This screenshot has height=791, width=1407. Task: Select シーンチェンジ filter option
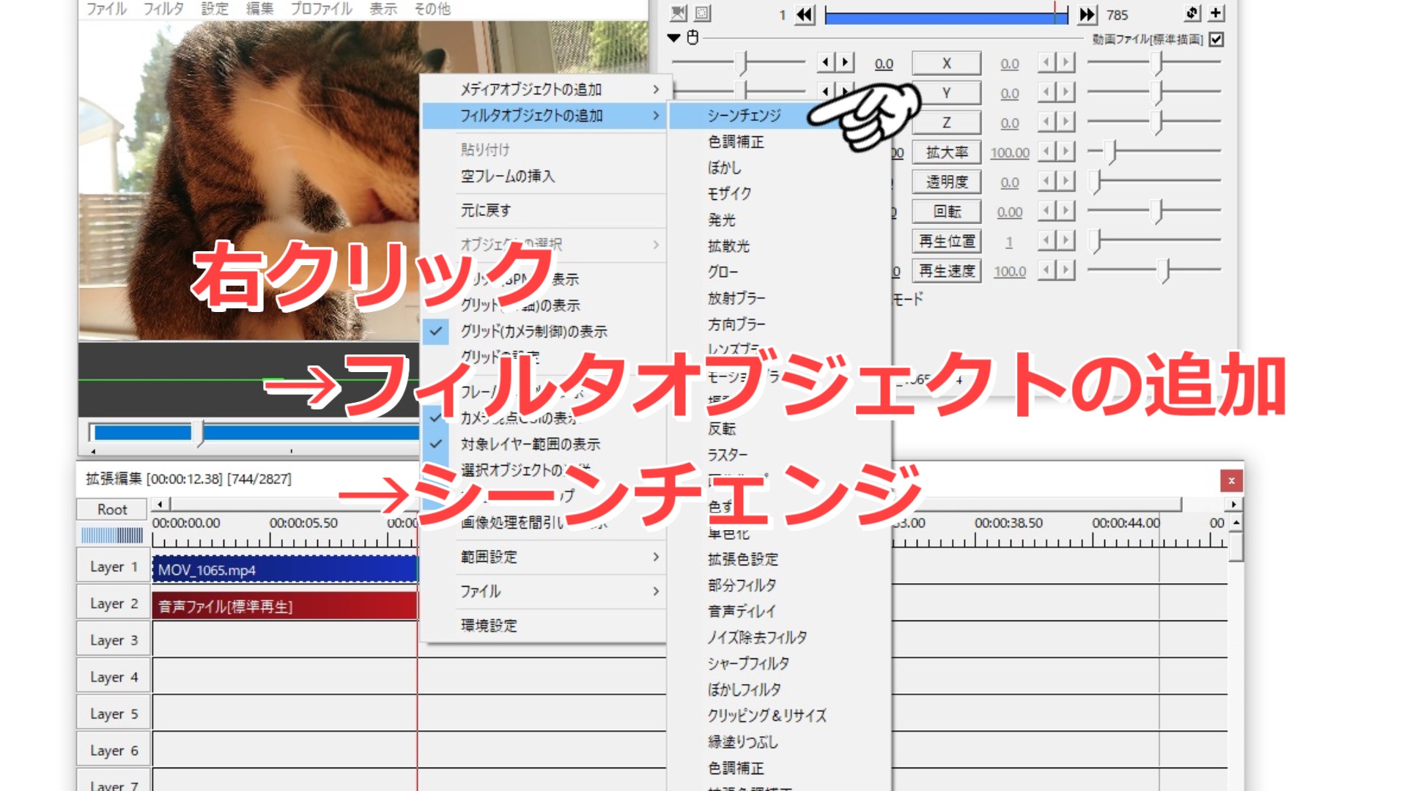(744, 115)
